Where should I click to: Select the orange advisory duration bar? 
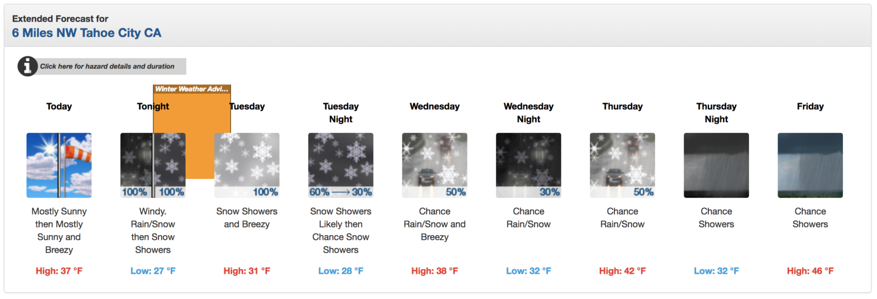point(192,136)
